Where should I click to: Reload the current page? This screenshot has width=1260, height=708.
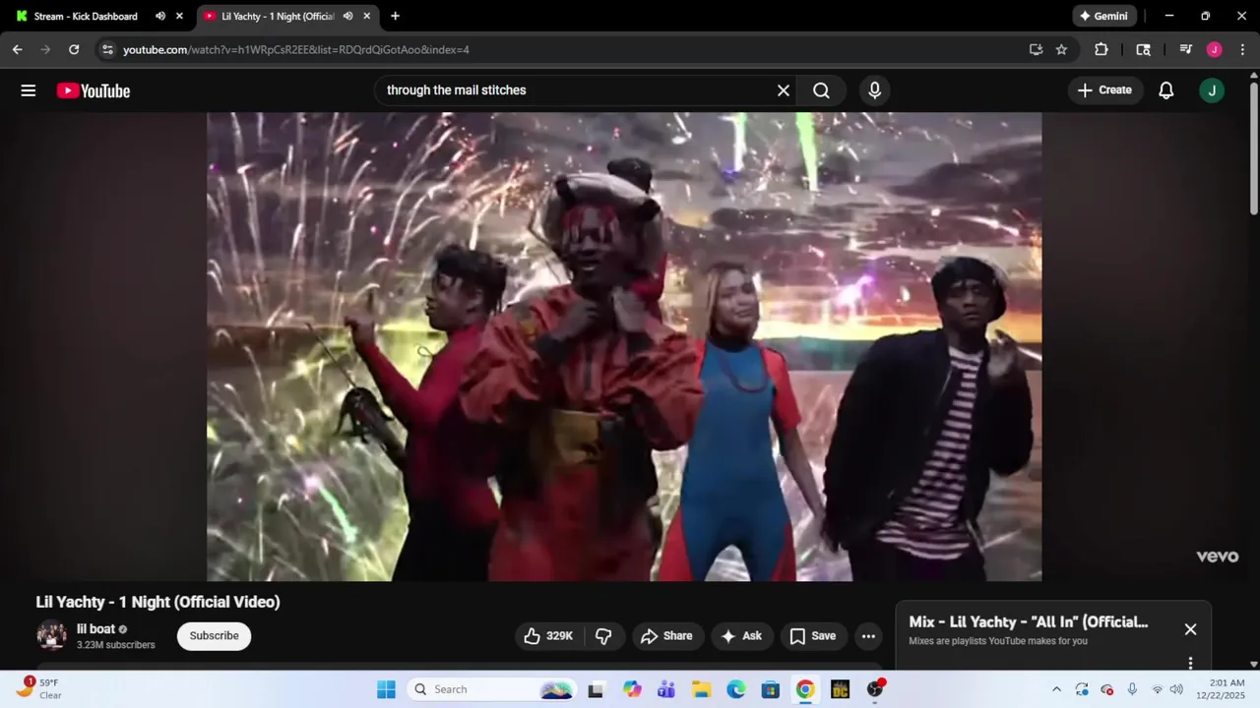pyautogui.click(x=74, y=49)
